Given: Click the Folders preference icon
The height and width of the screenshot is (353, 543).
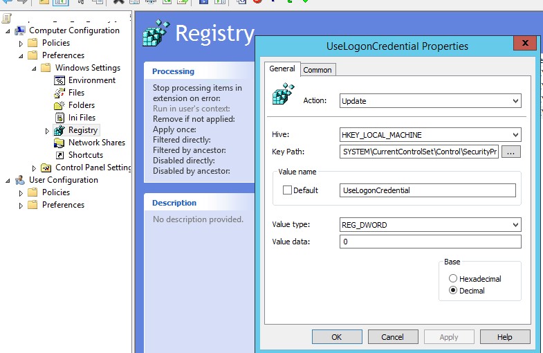Looking at the screenshot, I should click(x=59, y=105).
